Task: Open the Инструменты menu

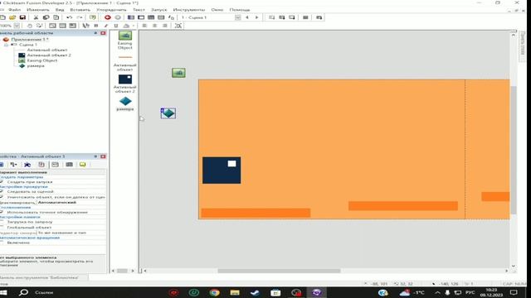Action: click(x=189, y=10)
